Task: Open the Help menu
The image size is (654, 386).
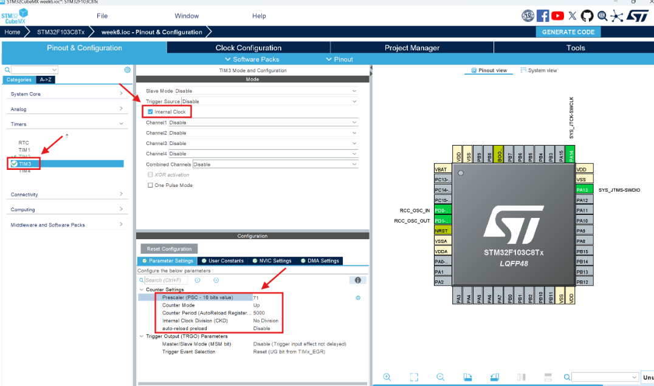Action: pyautogui.click(x=259, y=16)
